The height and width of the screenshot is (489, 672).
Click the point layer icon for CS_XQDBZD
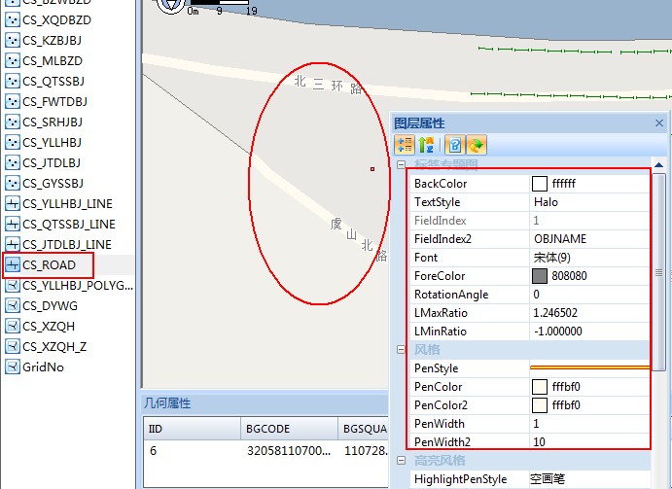click(13, 19)
